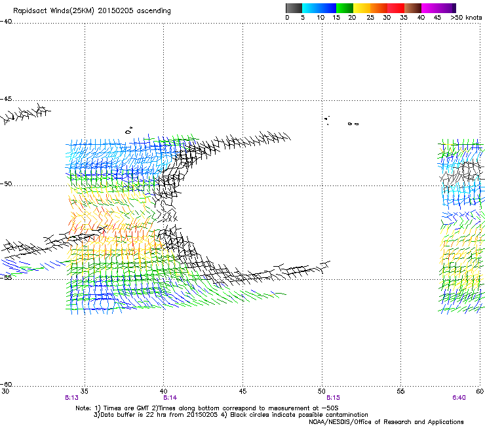
Task: Click the note line about 'Times are GMT'
Action: 207,408
